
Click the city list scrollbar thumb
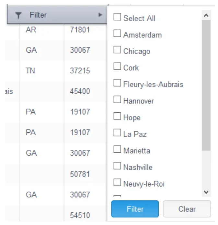(206, 84)
